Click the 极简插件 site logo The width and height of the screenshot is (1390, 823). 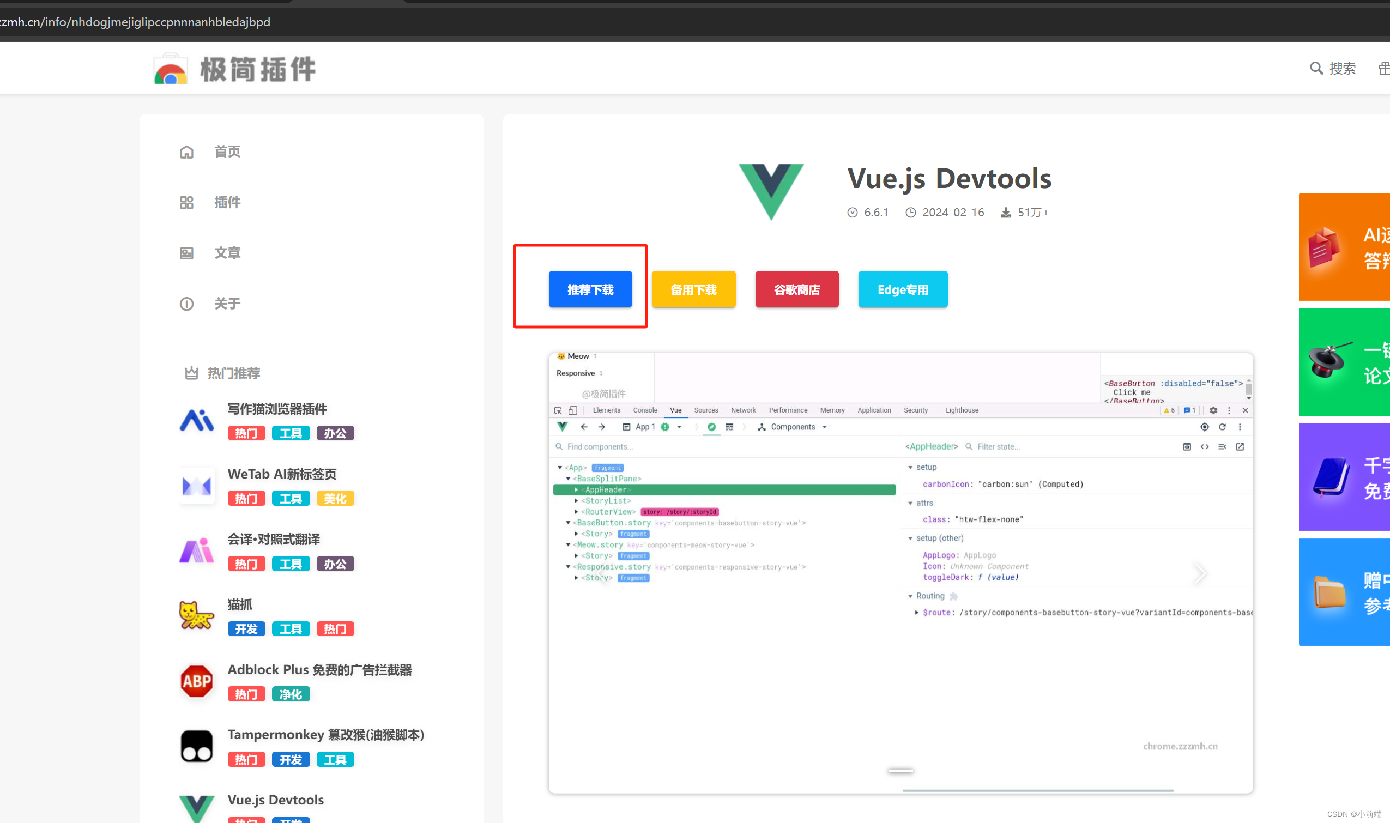click(x=234, y=69)
